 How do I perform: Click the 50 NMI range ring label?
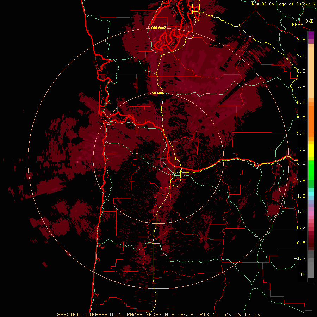pos(158,93)
